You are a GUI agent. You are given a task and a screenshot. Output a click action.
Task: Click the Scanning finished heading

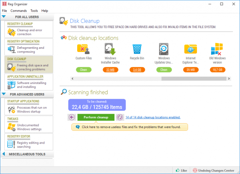pos(88,92)
